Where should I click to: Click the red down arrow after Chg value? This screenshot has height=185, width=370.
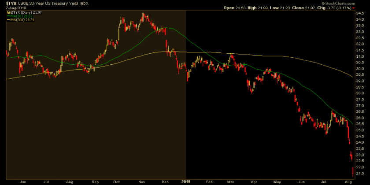[x=353, y=8]
